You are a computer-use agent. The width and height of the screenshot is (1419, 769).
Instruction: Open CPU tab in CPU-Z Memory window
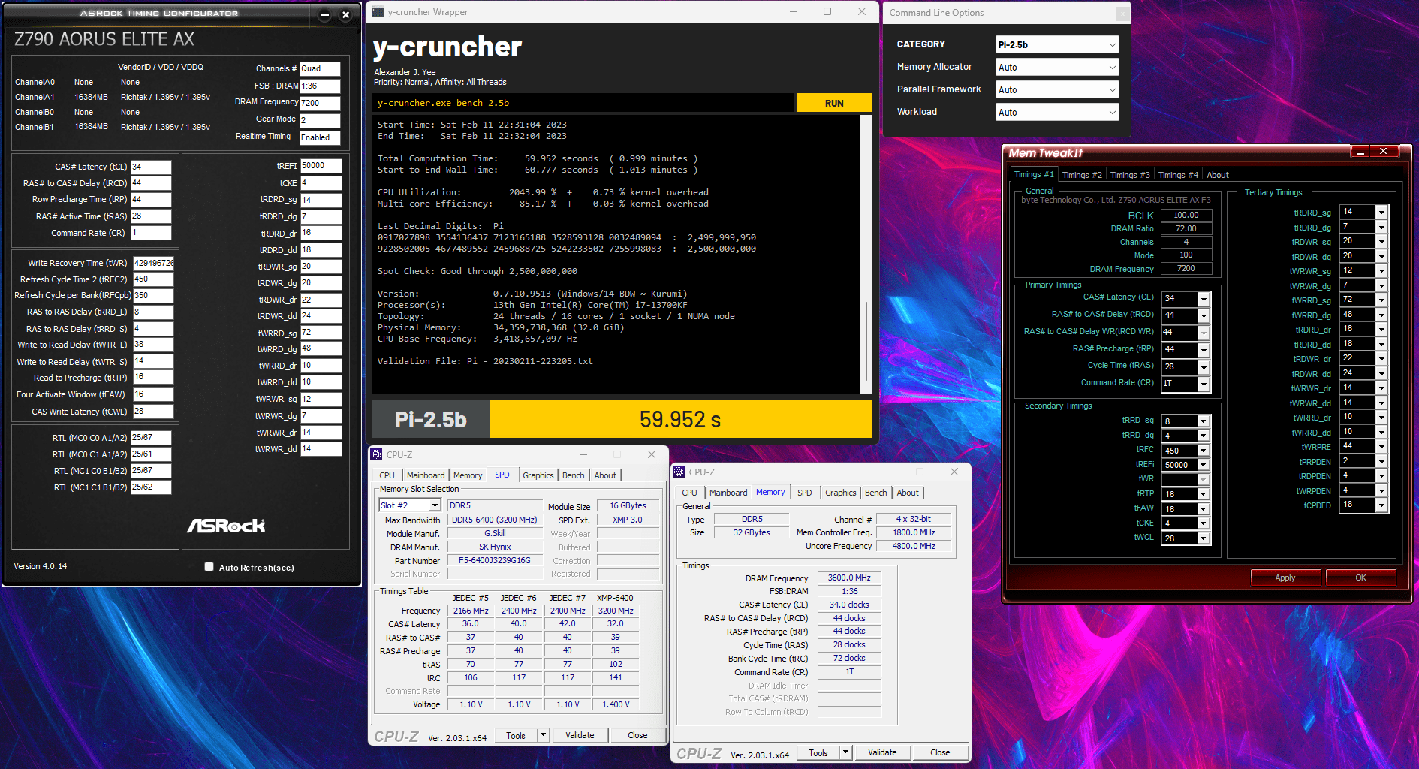pos(689,493)
